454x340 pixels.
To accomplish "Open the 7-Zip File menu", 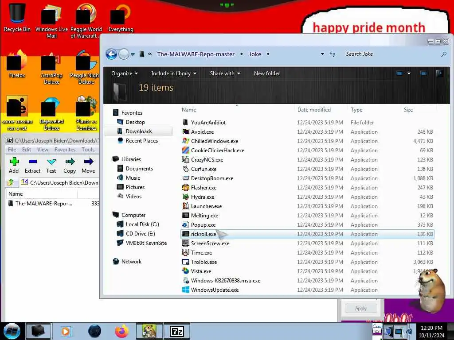I will 12,150.
